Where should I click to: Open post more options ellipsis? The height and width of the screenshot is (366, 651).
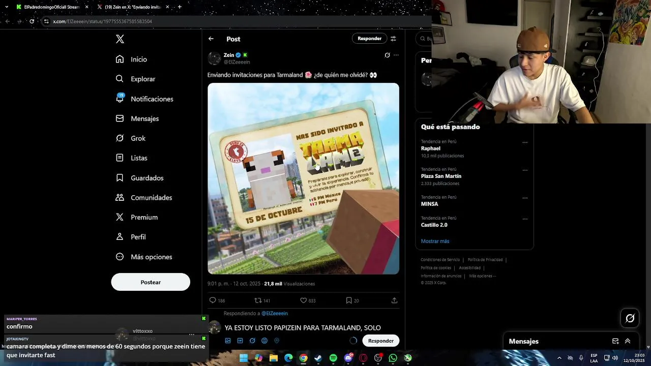tap(396, 55)
